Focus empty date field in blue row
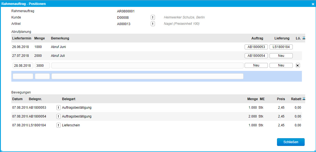The image size is (316, 152). 23,76
